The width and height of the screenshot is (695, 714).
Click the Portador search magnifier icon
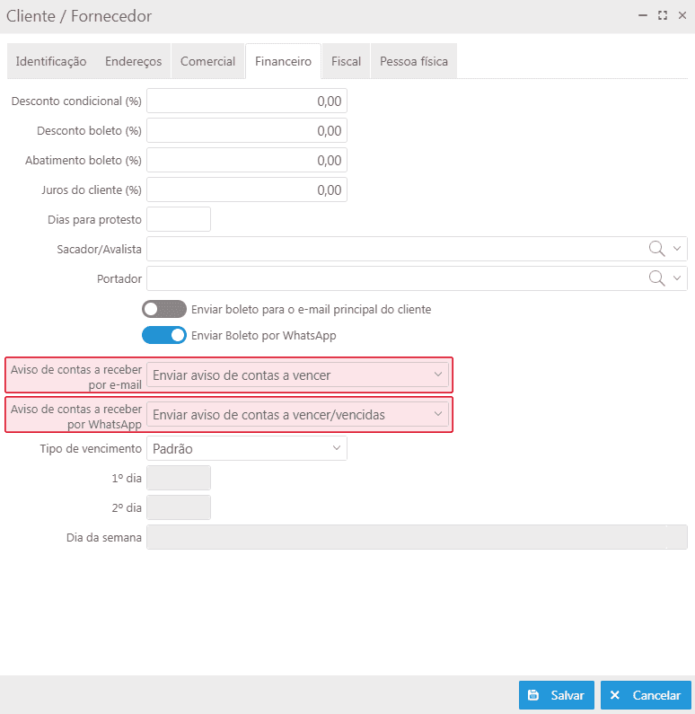(657, 278)
